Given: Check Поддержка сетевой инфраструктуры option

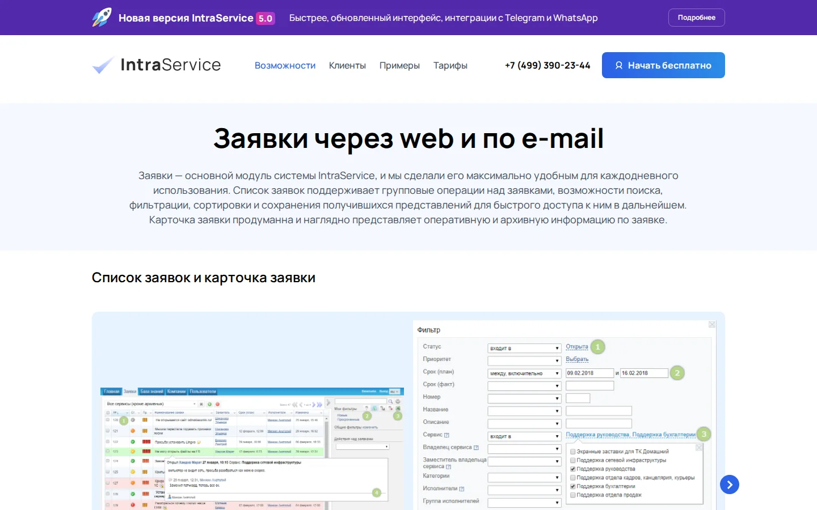Looking at the screenshot, I should [572, 460].
